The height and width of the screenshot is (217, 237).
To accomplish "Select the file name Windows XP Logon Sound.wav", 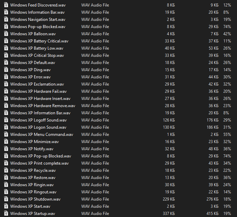I will [38, 127].
